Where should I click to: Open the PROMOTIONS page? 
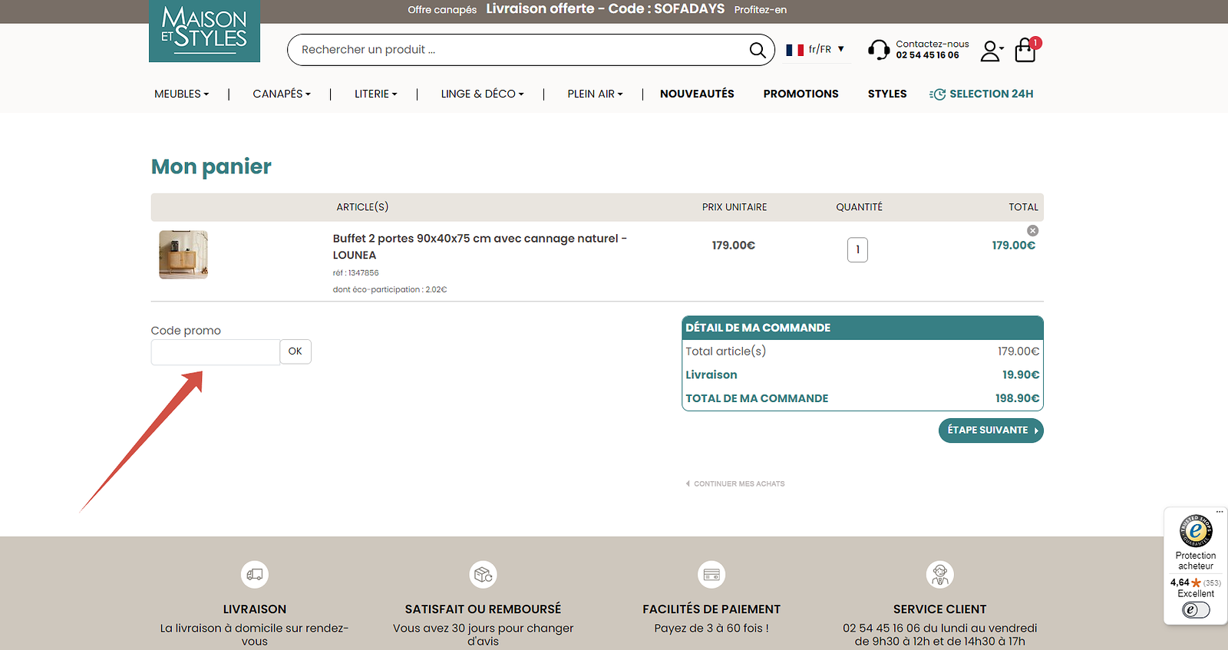(801, 94)
